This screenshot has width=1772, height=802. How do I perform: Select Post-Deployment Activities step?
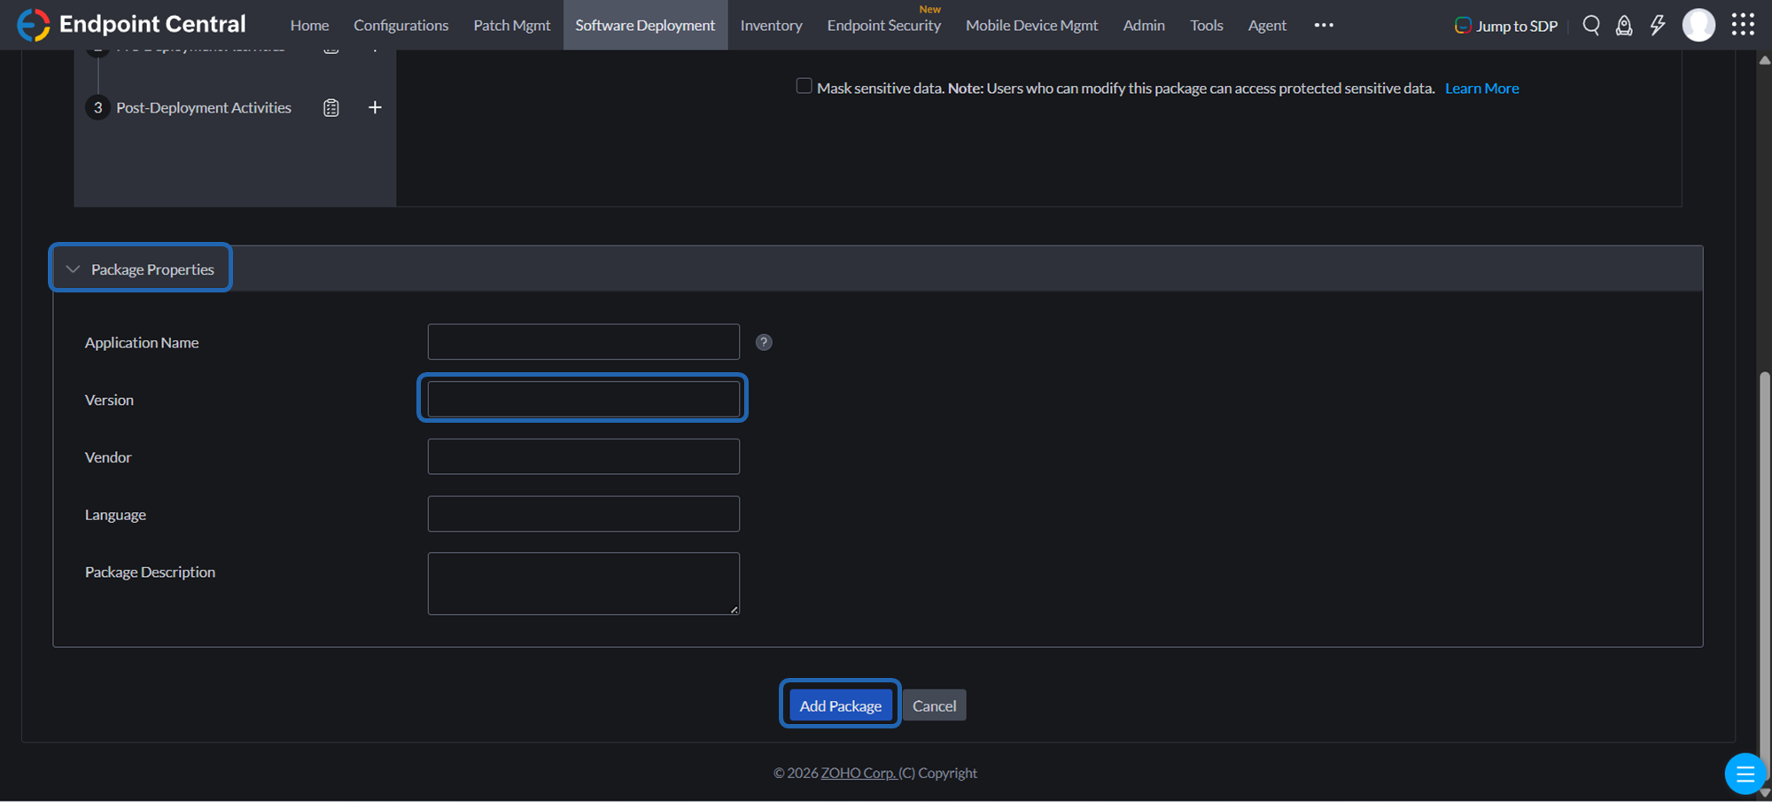point(203,107)
